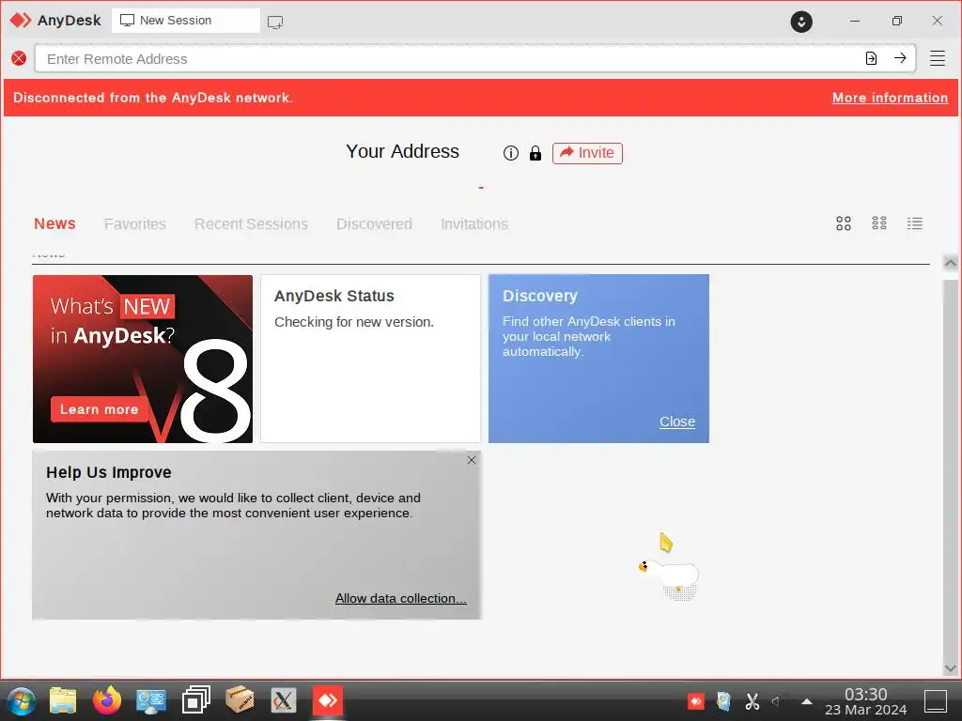Click the window switcher taskbar icon
Screen dimensions: 962x721
coord(195,700)
